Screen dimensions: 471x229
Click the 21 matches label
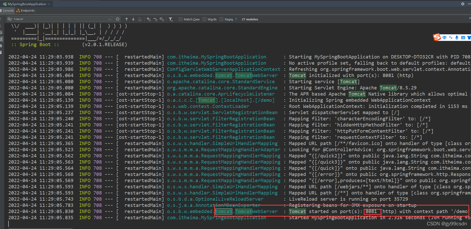click(x=250, y=19)
